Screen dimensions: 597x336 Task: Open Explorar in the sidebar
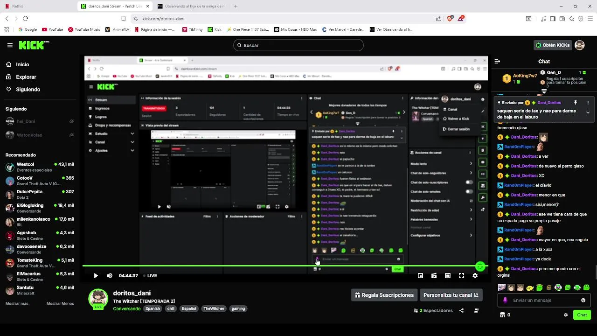[x=26, y=77]
